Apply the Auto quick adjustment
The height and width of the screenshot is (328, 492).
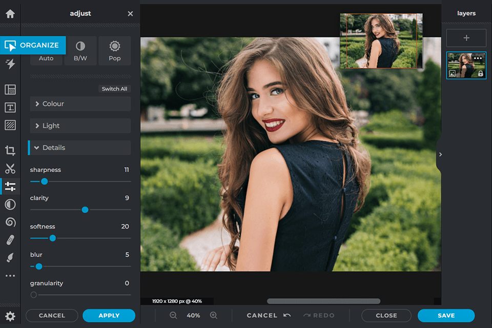[x=46, y=58]
